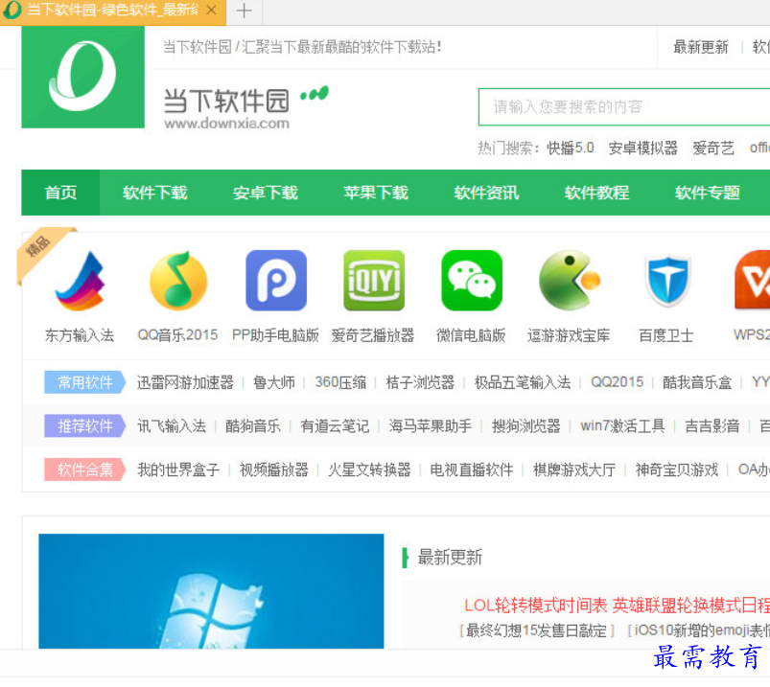Open the 桔子浏览器 link

(x=420, y=382)
